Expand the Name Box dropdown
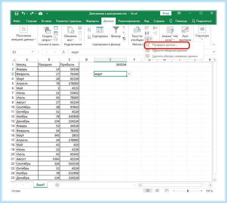227x203 pixels. pos(33,52)
